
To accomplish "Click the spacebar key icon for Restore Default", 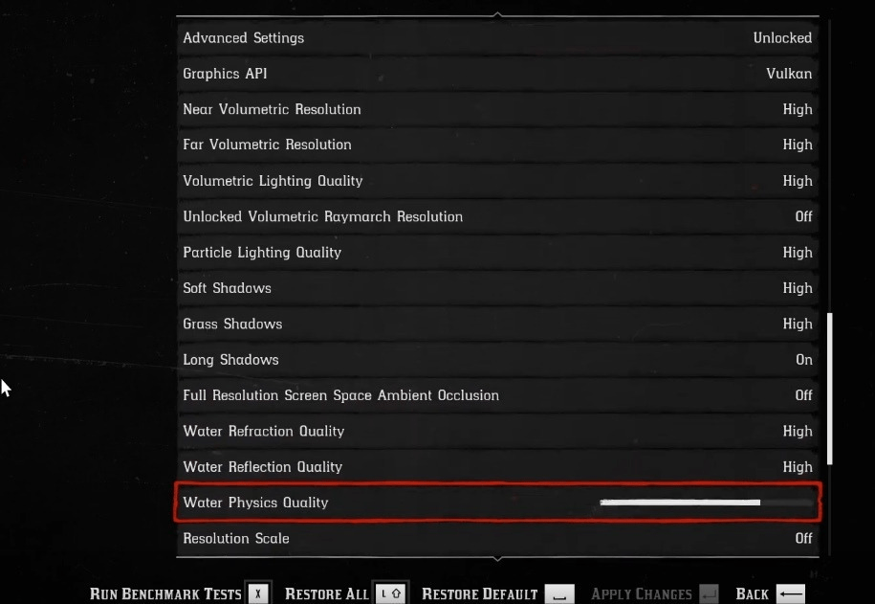I will 559,593.
